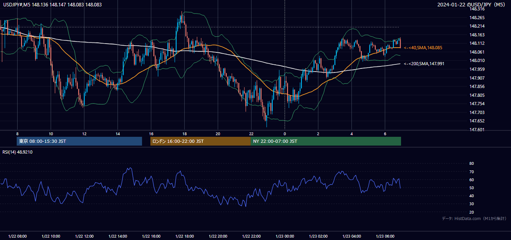Click hour label 8 under the price chart

tap(17, 134)
